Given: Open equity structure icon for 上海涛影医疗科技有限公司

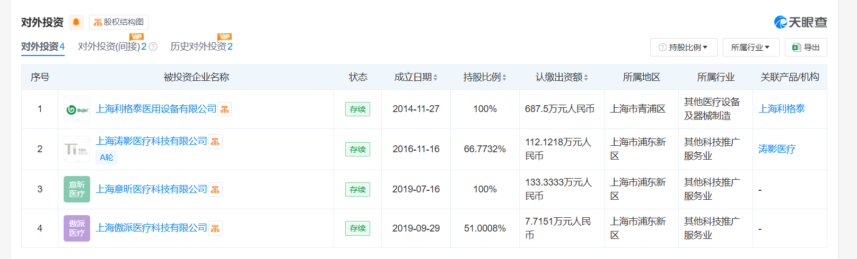Looking at the screenshot, I should [x=215, y=142].
